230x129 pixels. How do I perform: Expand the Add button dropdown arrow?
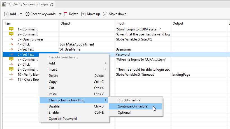21,14
